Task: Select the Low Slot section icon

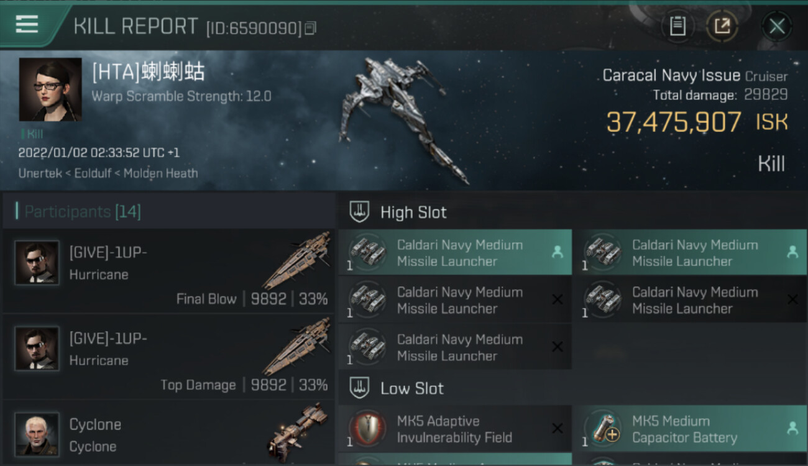Action: 359,388
